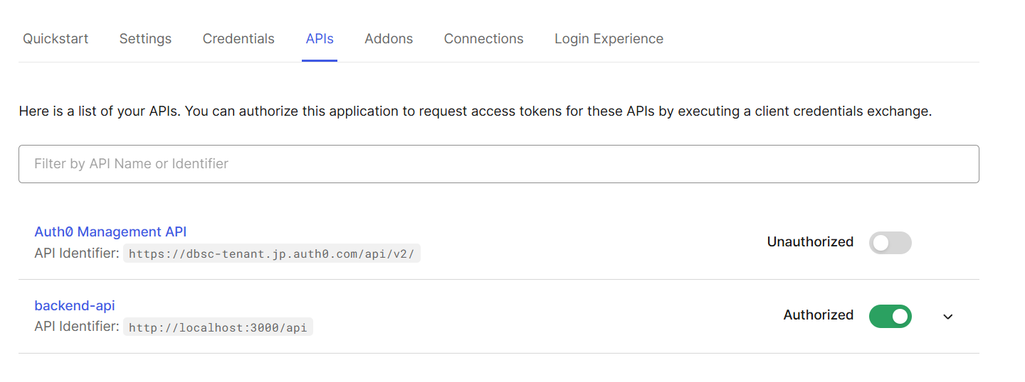Open the Login Experience tab
Screen dimensions: 1025x382
coord(609,39)
